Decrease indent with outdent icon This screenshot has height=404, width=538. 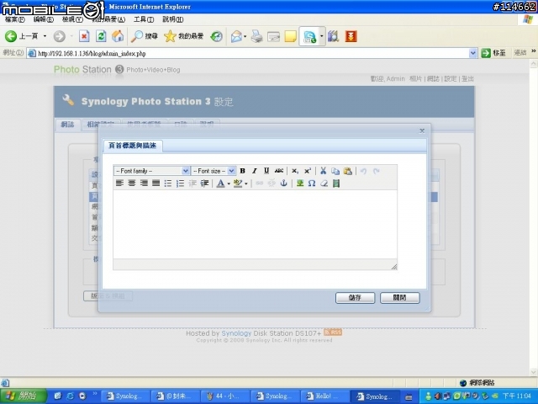(193, 183)
